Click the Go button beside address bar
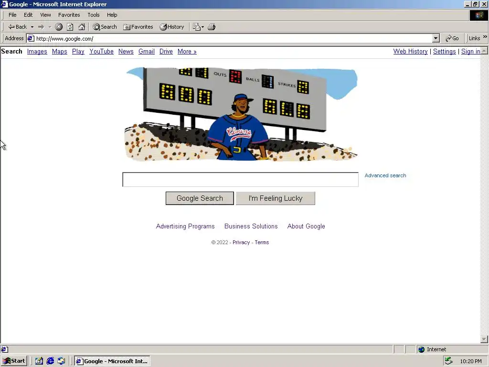The height and width of the screenshot is (367, 489). click(x=452, y=38)
